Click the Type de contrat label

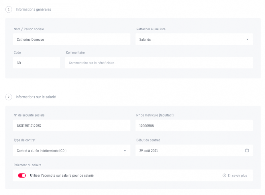(x=24, y=140)
